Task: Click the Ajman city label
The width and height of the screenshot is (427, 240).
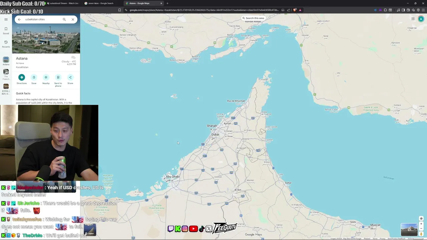Action: [227, 123]
